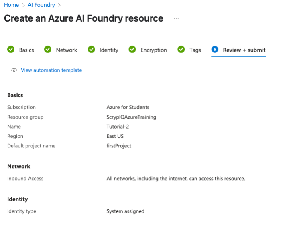Click the Tags green checkmark icon

(x=181, y=49)
